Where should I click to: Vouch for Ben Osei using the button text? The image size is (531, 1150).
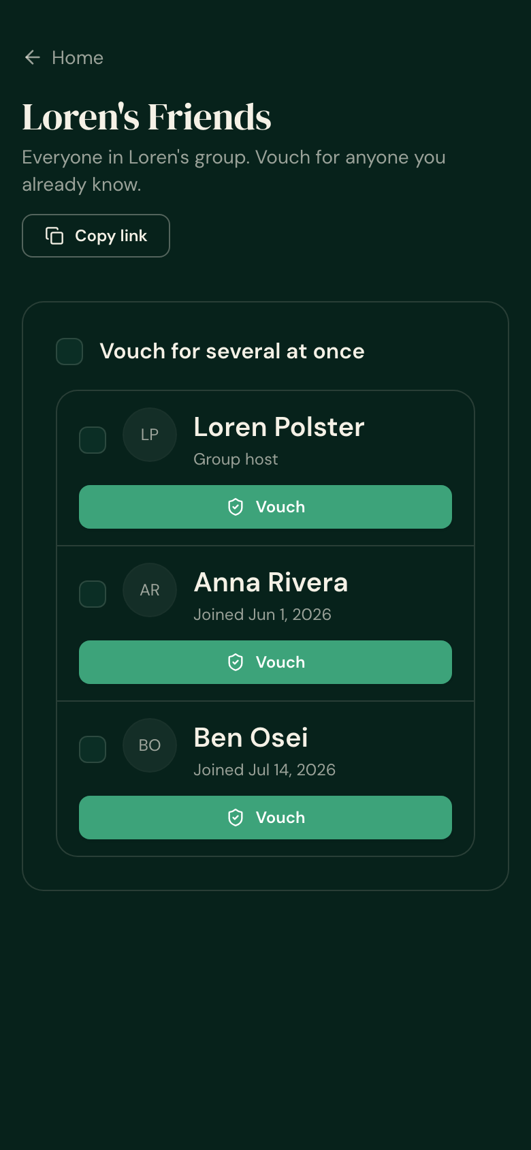click(x=280, y=818)
